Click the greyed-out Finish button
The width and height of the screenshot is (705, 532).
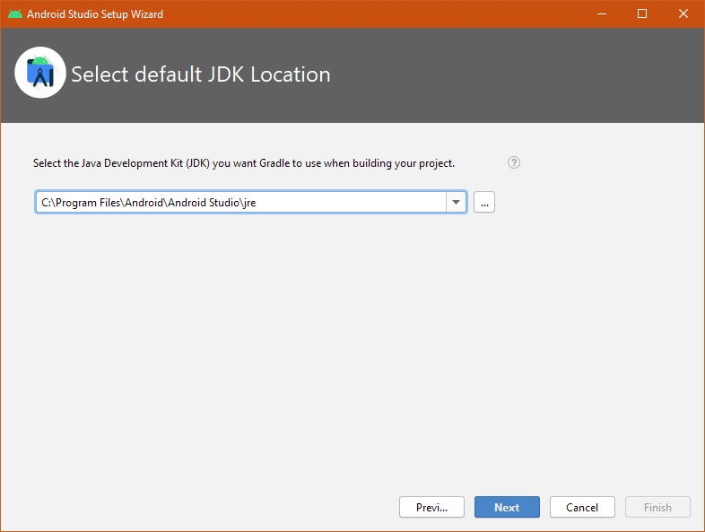click(657, 507)
